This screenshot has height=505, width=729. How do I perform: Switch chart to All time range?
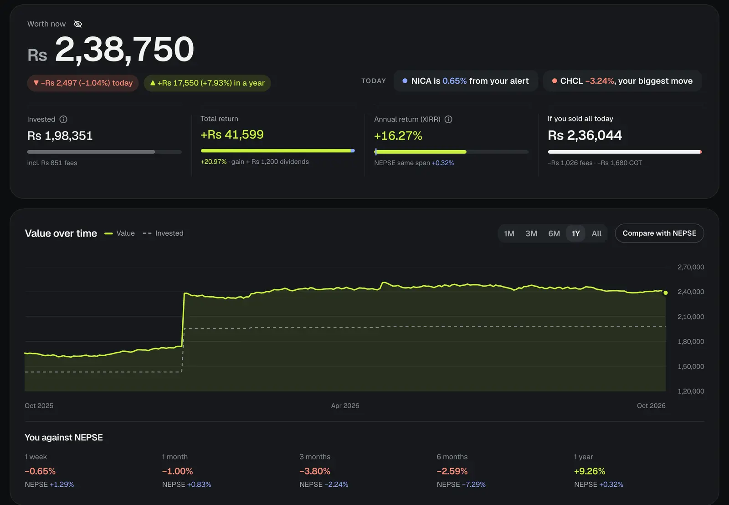pyautogui.click(x=596, y=233)
